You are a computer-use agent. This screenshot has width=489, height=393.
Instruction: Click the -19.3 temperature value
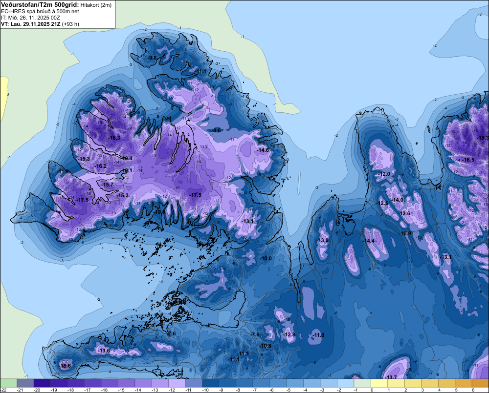point(483,138)
